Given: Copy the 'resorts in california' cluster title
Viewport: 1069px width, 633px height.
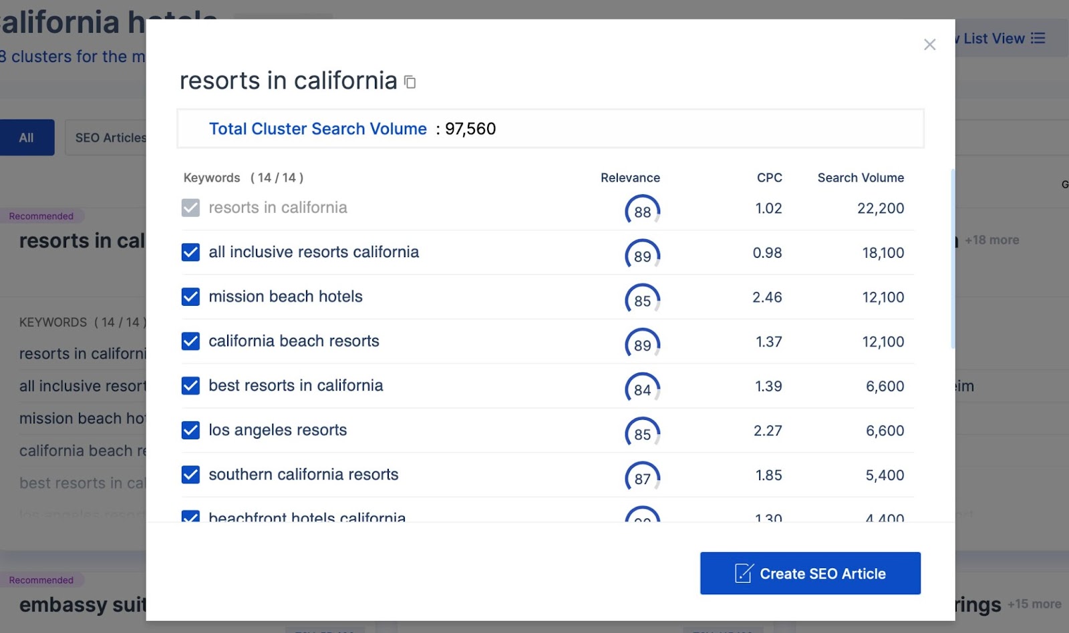Looking at the screenshot, I should 410,82.
